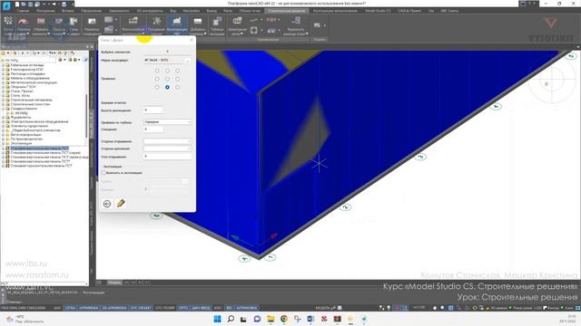Open the Model Studio CS ribbon tab
The width and height of the screenshot is (581, 326).
[x=378, y=11]
